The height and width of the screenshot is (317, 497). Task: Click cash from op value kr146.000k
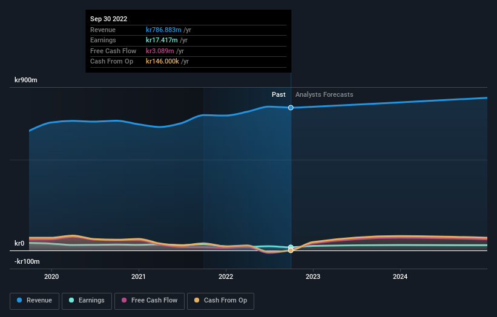162,62
